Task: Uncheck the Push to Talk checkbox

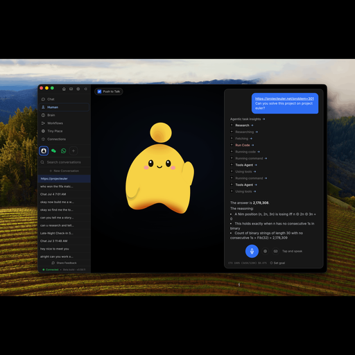Action: click(100, 92)
